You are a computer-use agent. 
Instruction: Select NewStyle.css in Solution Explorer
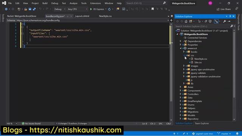201,59
